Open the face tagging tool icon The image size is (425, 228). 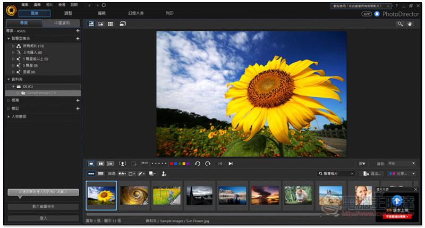[x=123, y=164]
